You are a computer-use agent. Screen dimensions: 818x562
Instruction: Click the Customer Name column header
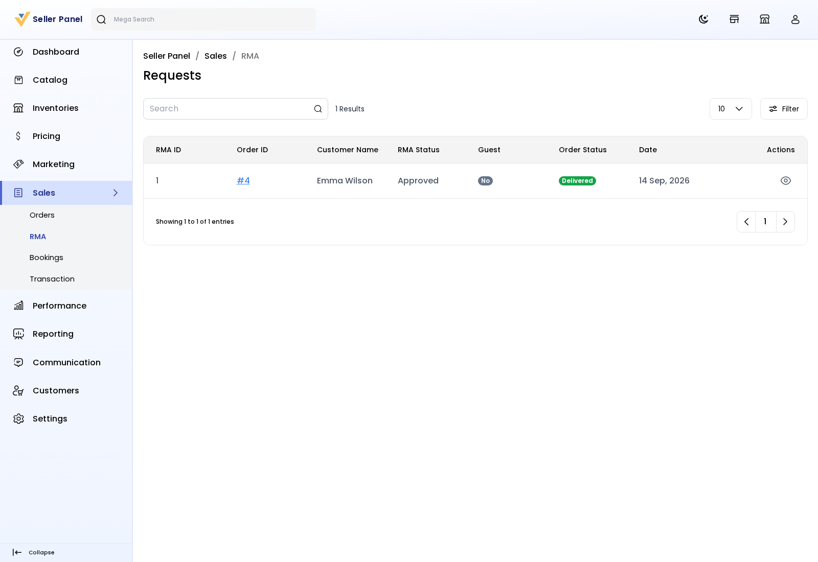[x=348, y=150]
